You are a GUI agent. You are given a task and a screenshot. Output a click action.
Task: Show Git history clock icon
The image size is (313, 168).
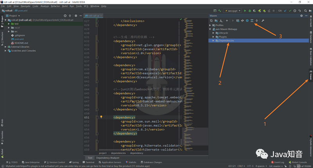(x=295, y=11)
